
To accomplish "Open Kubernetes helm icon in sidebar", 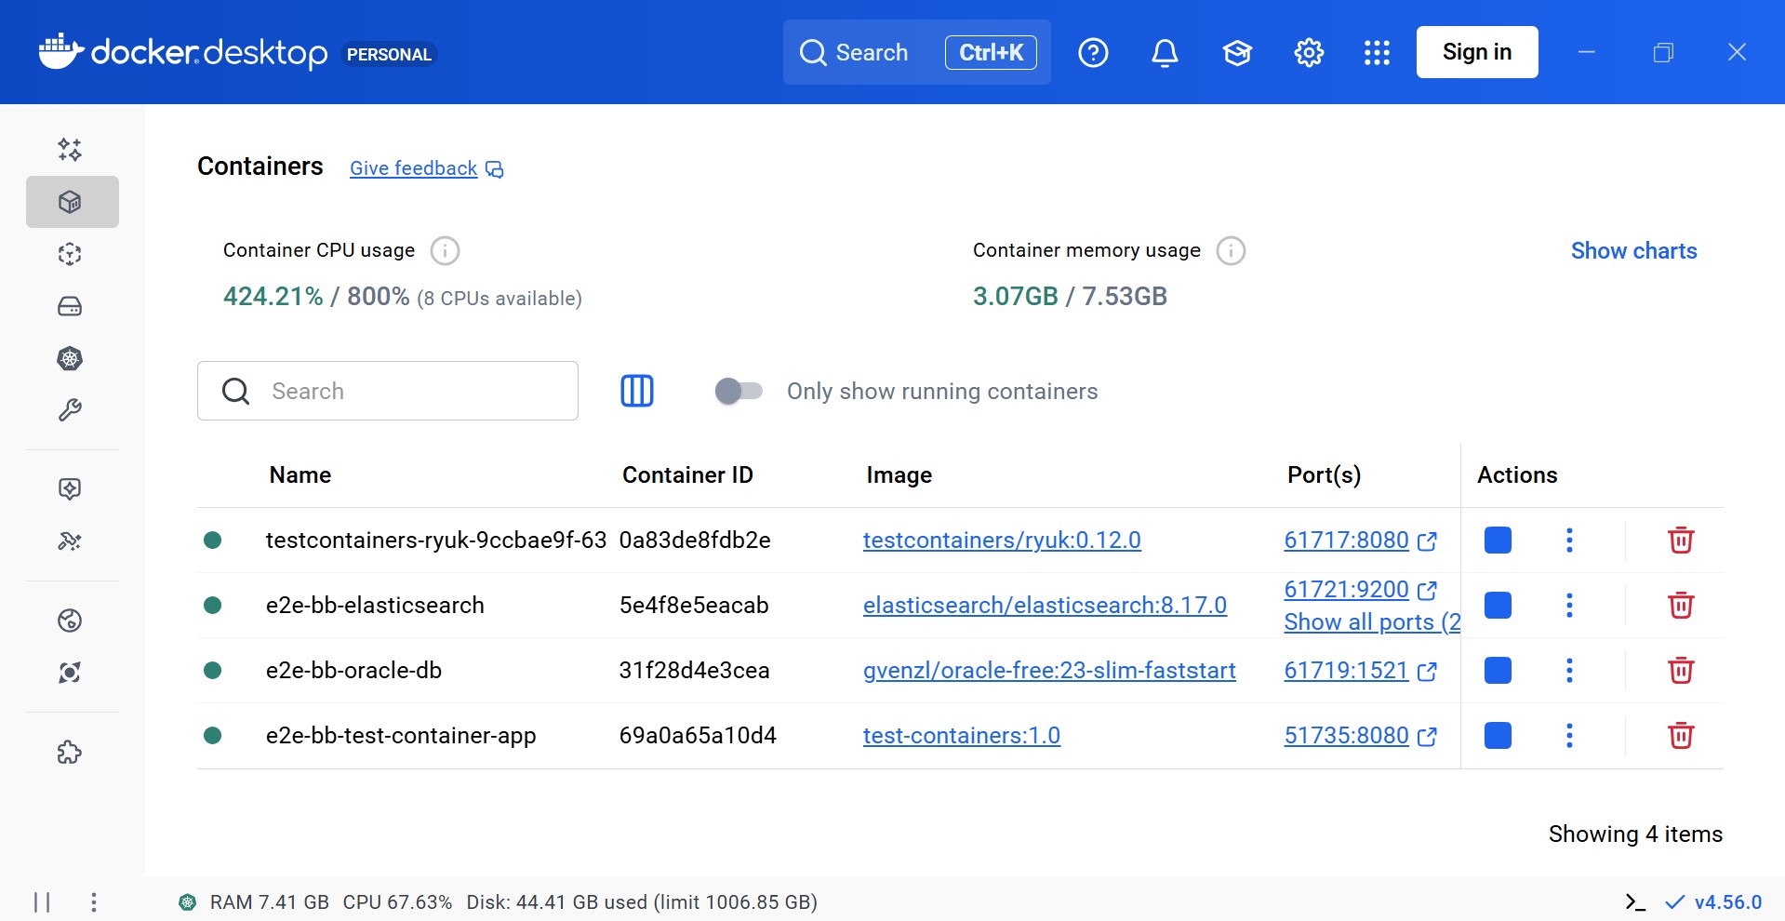I will pyautogui.click(x=70, y=358).
